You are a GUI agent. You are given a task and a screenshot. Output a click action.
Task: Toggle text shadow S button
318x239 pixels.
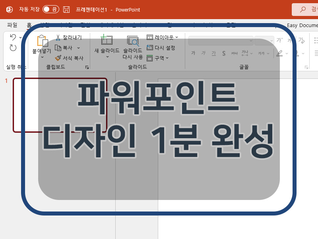(x=224, y=53)
